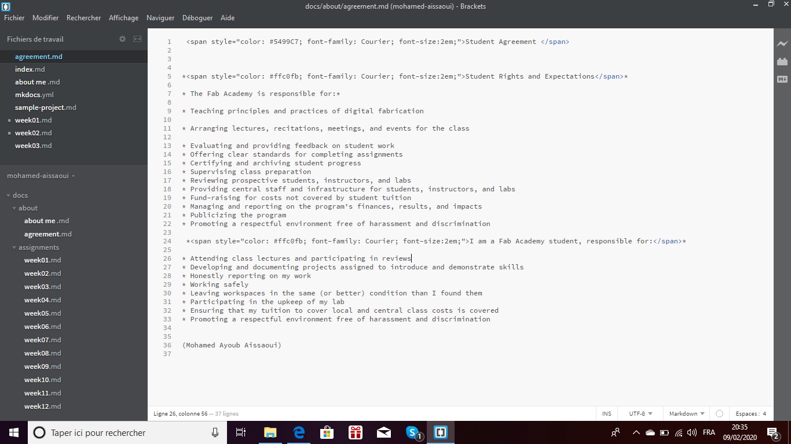Show hidden system tray icons
This screenshot has height=444, width=791.
pos(636,432)
